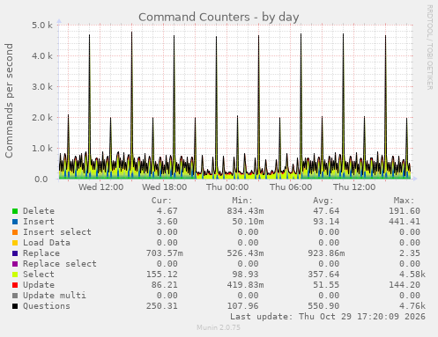Click the Last update timestamp line
This screenshot has height=337, width=438.
328,317
